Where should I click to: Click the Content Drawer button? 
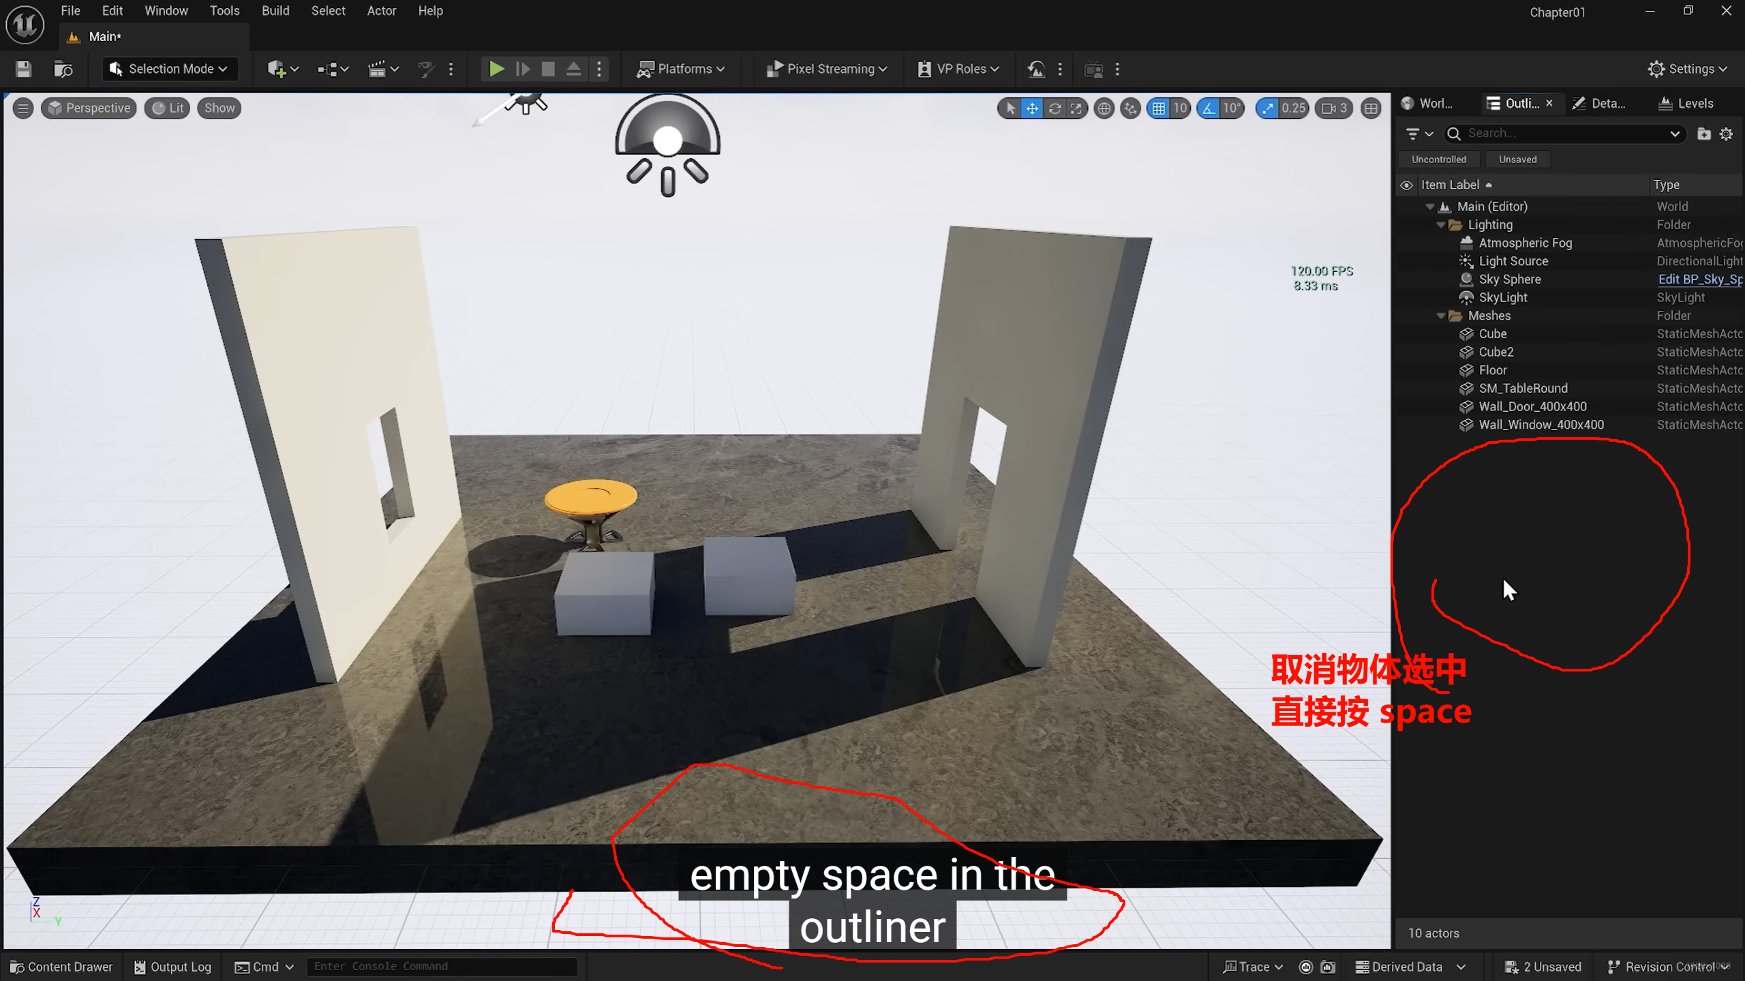point(61,967)
